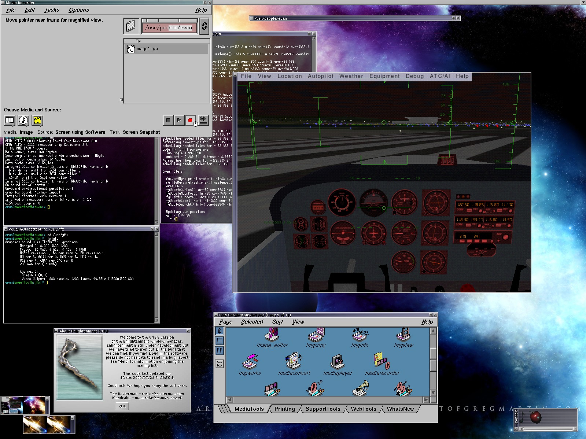Viewport: 586px width, 439px height.
Task: Select the Audio media type icon
Action: coord(23,120)
